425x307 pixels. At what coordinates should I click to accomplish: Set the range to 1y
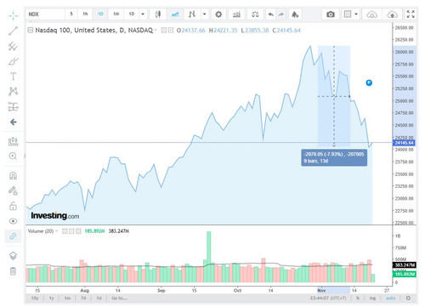click(x=51, y=298)
